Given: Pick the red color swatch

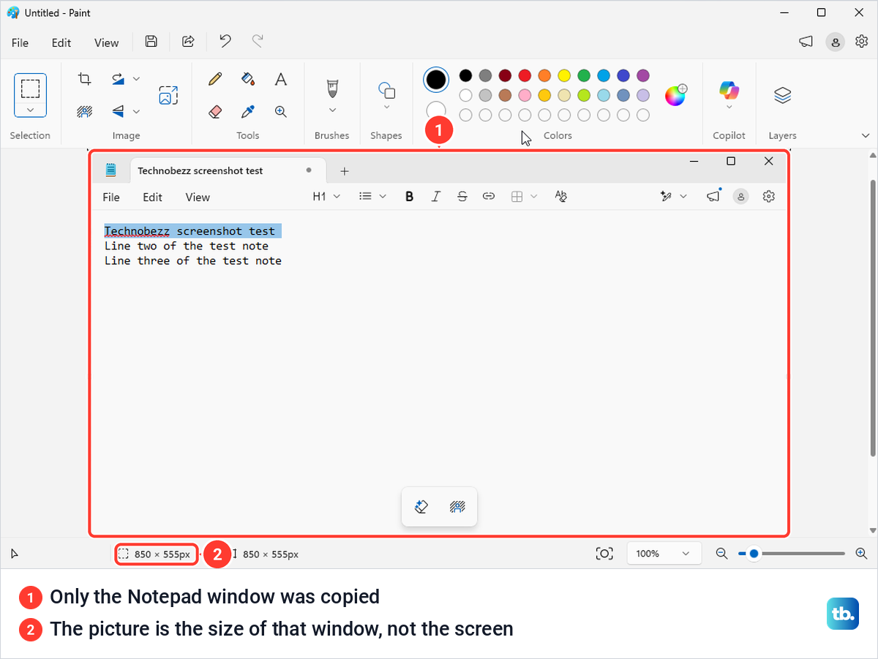Looking at the screenshot, I should click(x=525, y=75).
